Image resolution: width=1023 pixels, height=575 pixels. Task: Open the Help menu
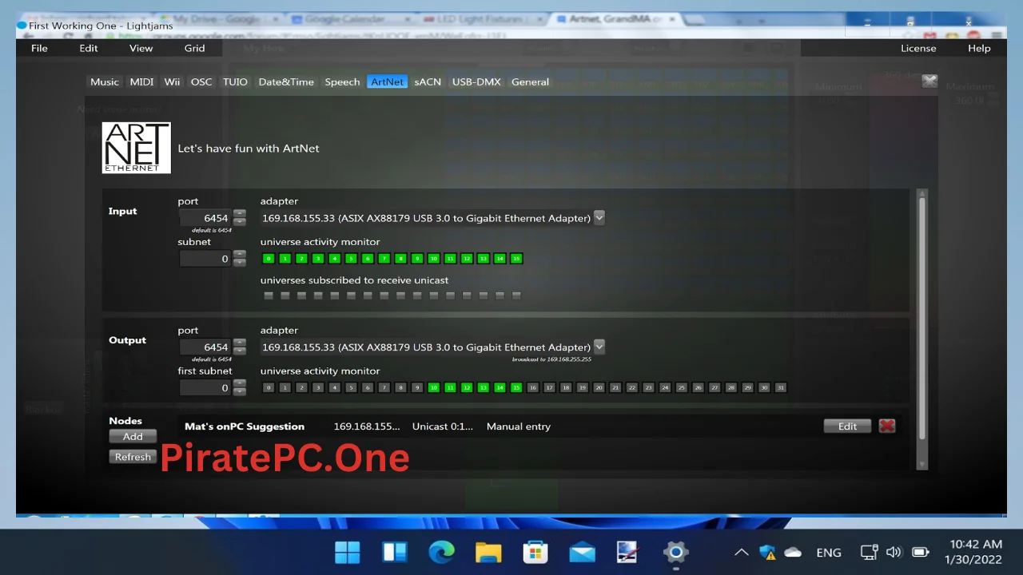click(979, 48)
